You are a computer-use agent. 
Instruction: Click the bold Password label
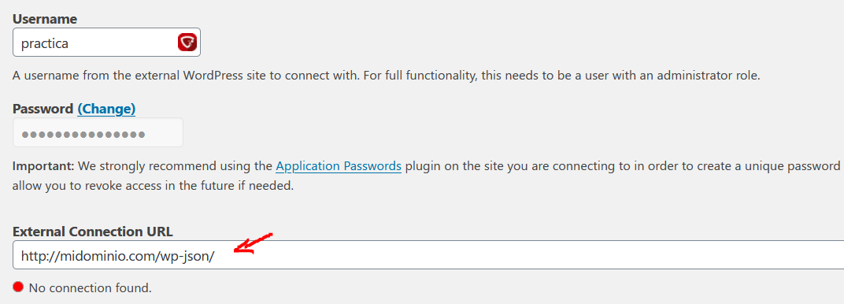(x=43, y=109)
